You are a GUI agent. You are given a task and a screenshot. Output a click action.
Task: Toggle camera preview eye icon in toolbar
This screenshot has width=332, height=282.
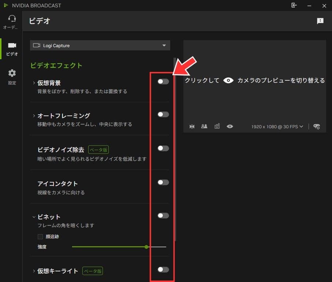[x=230, y=126]
